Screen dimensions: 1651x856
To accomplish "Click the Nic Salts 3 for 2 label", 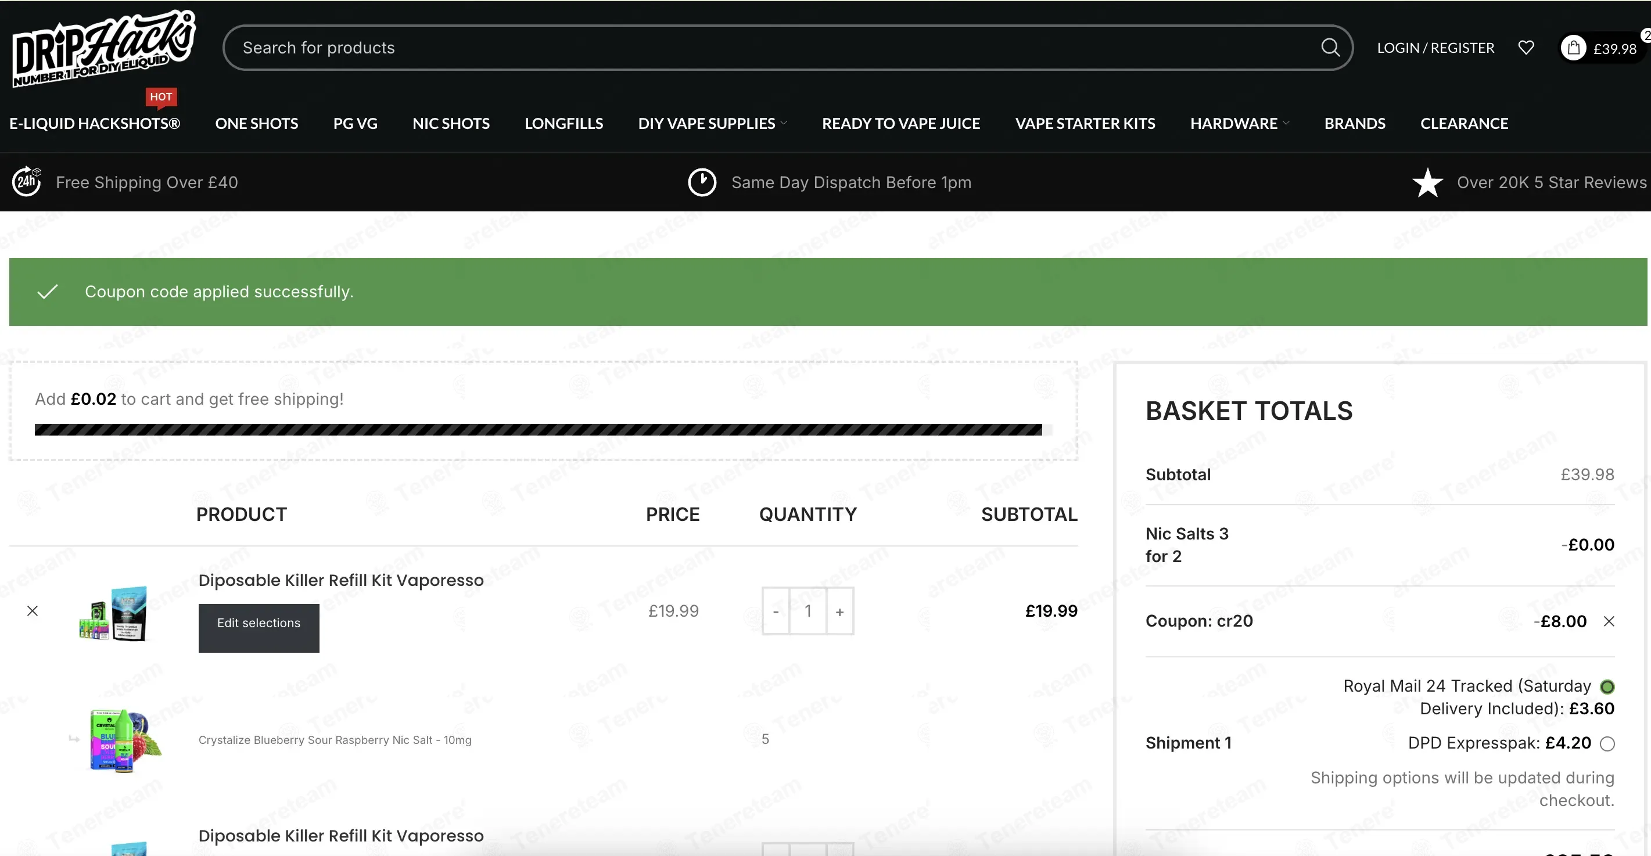I will pyautogui.click(x=1187, y=545).
